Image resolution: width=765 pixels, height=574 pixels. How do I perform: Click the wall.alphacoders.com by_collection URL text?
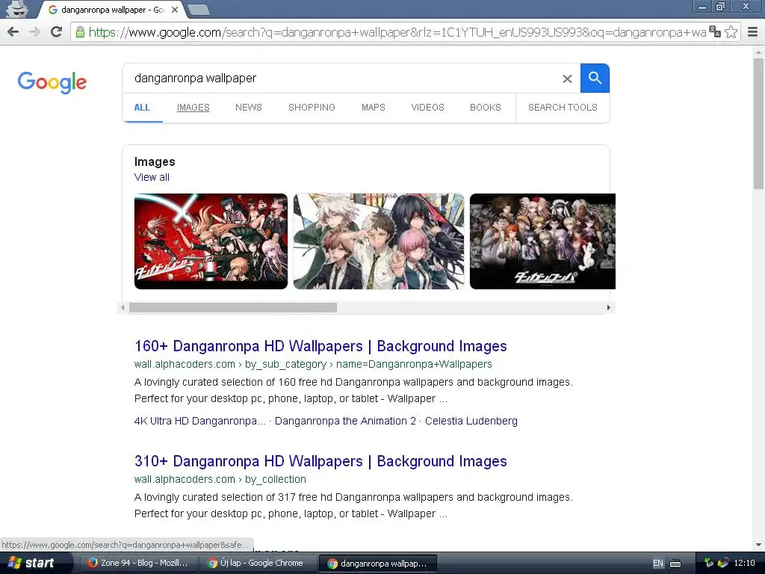click(x=220, y=479)
